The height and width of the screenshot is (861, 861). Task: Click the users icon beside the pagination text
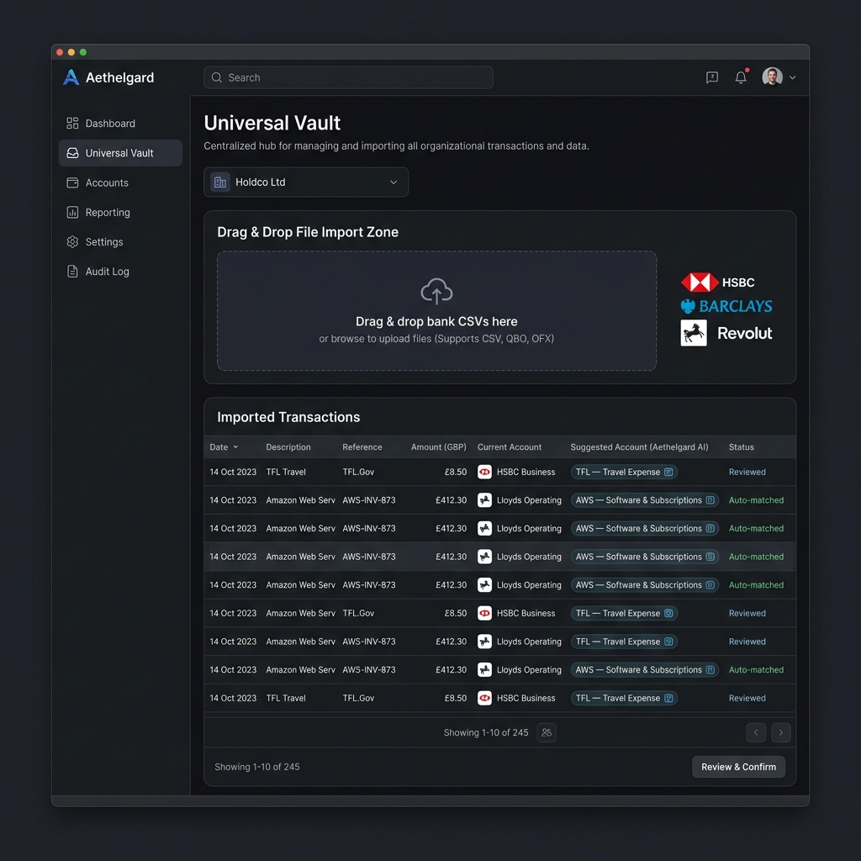tap(547, 732)
